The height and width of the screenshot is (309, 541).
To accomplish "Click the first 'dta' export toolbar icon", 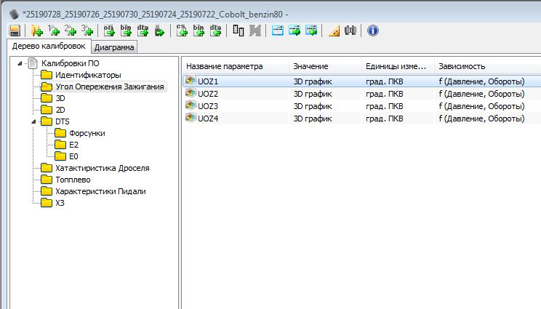I will [x=143, y=31].
